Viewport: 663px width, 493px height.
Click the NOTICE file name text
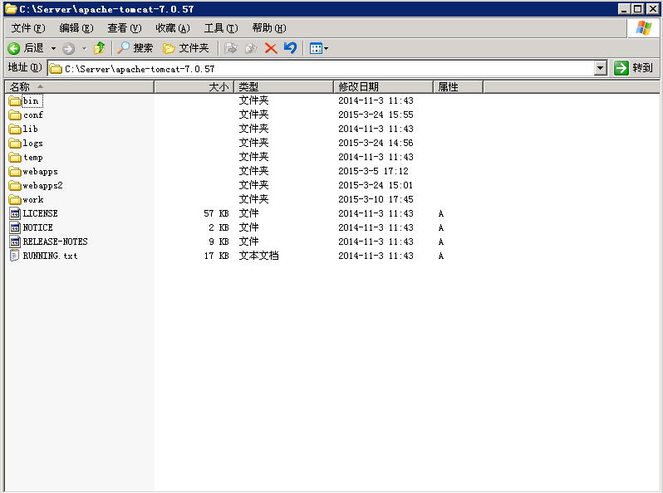(x=38, y=227)
